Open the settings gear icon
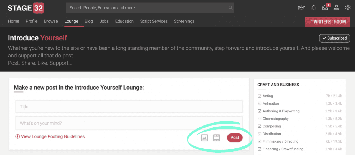 click(348, 8)
